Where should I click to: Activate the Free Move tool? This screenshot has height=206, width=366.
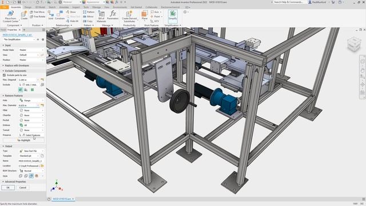[37, 12]
